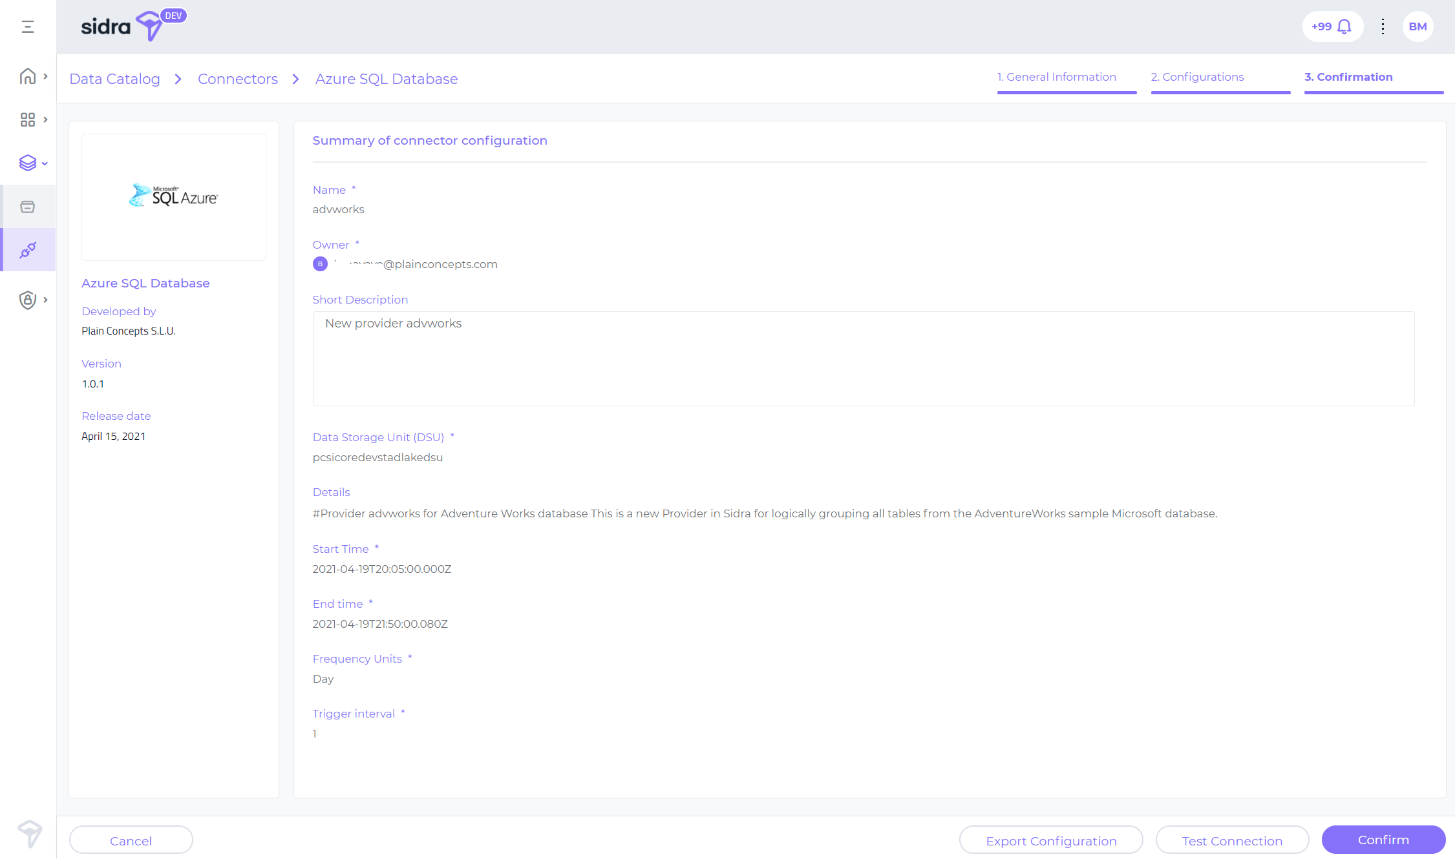
Task: Click the BM user avatar
Action: coord(1418,26)
